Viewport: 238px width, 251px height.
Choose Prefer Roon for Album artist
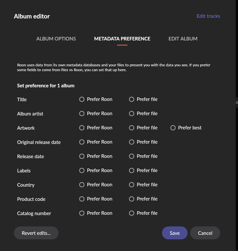tap(82, 114)
